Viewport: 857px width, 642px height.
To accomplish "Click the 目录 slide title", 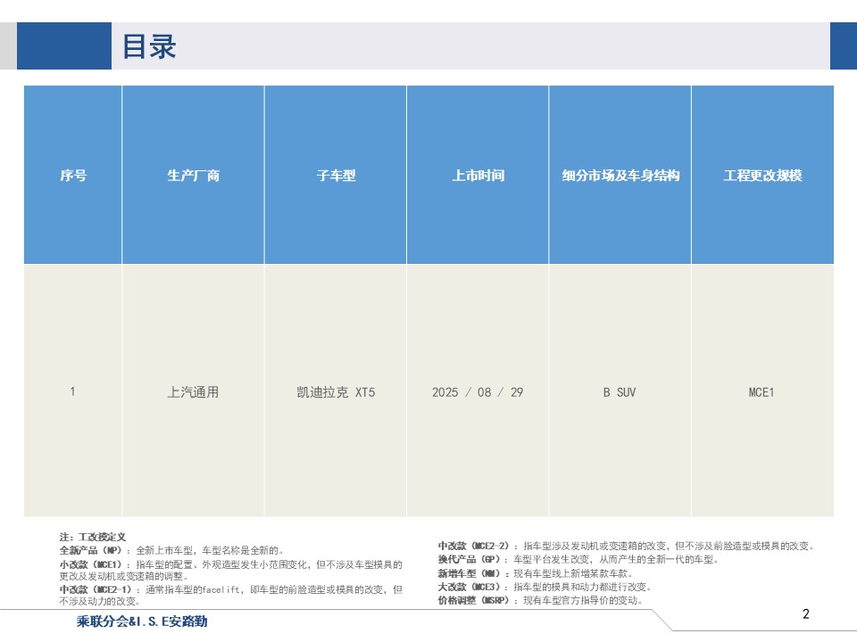I will point(149,46).
